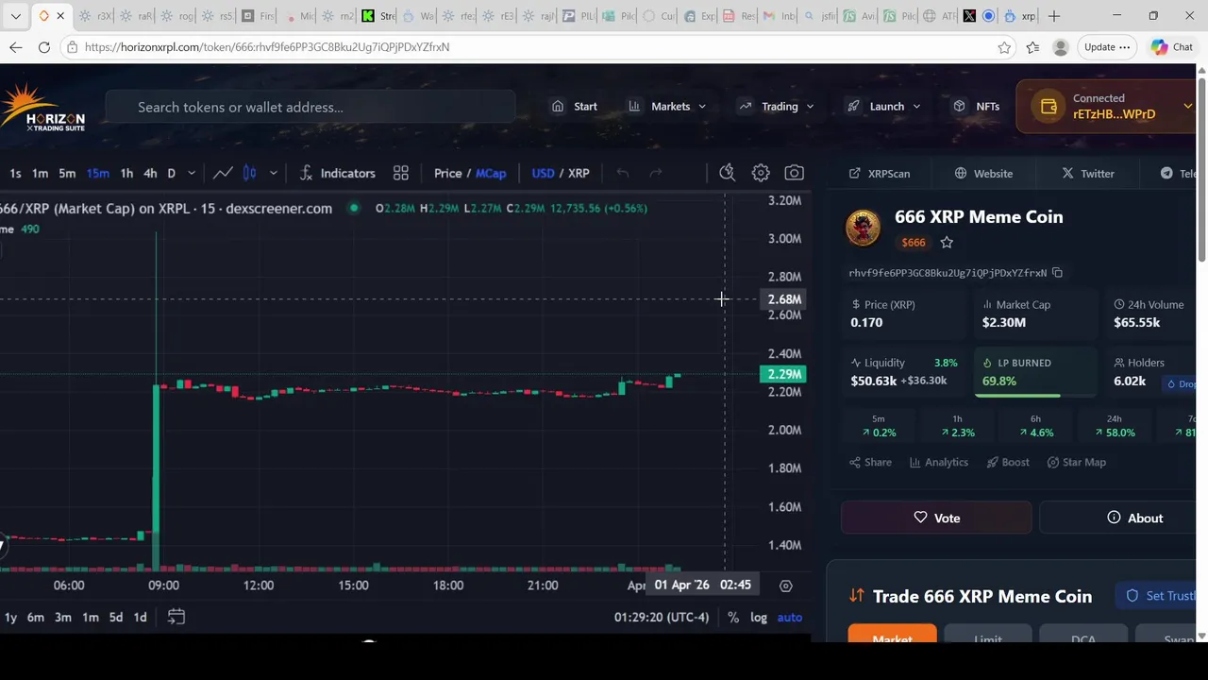Toggle log scale on chart

point(759,618)
